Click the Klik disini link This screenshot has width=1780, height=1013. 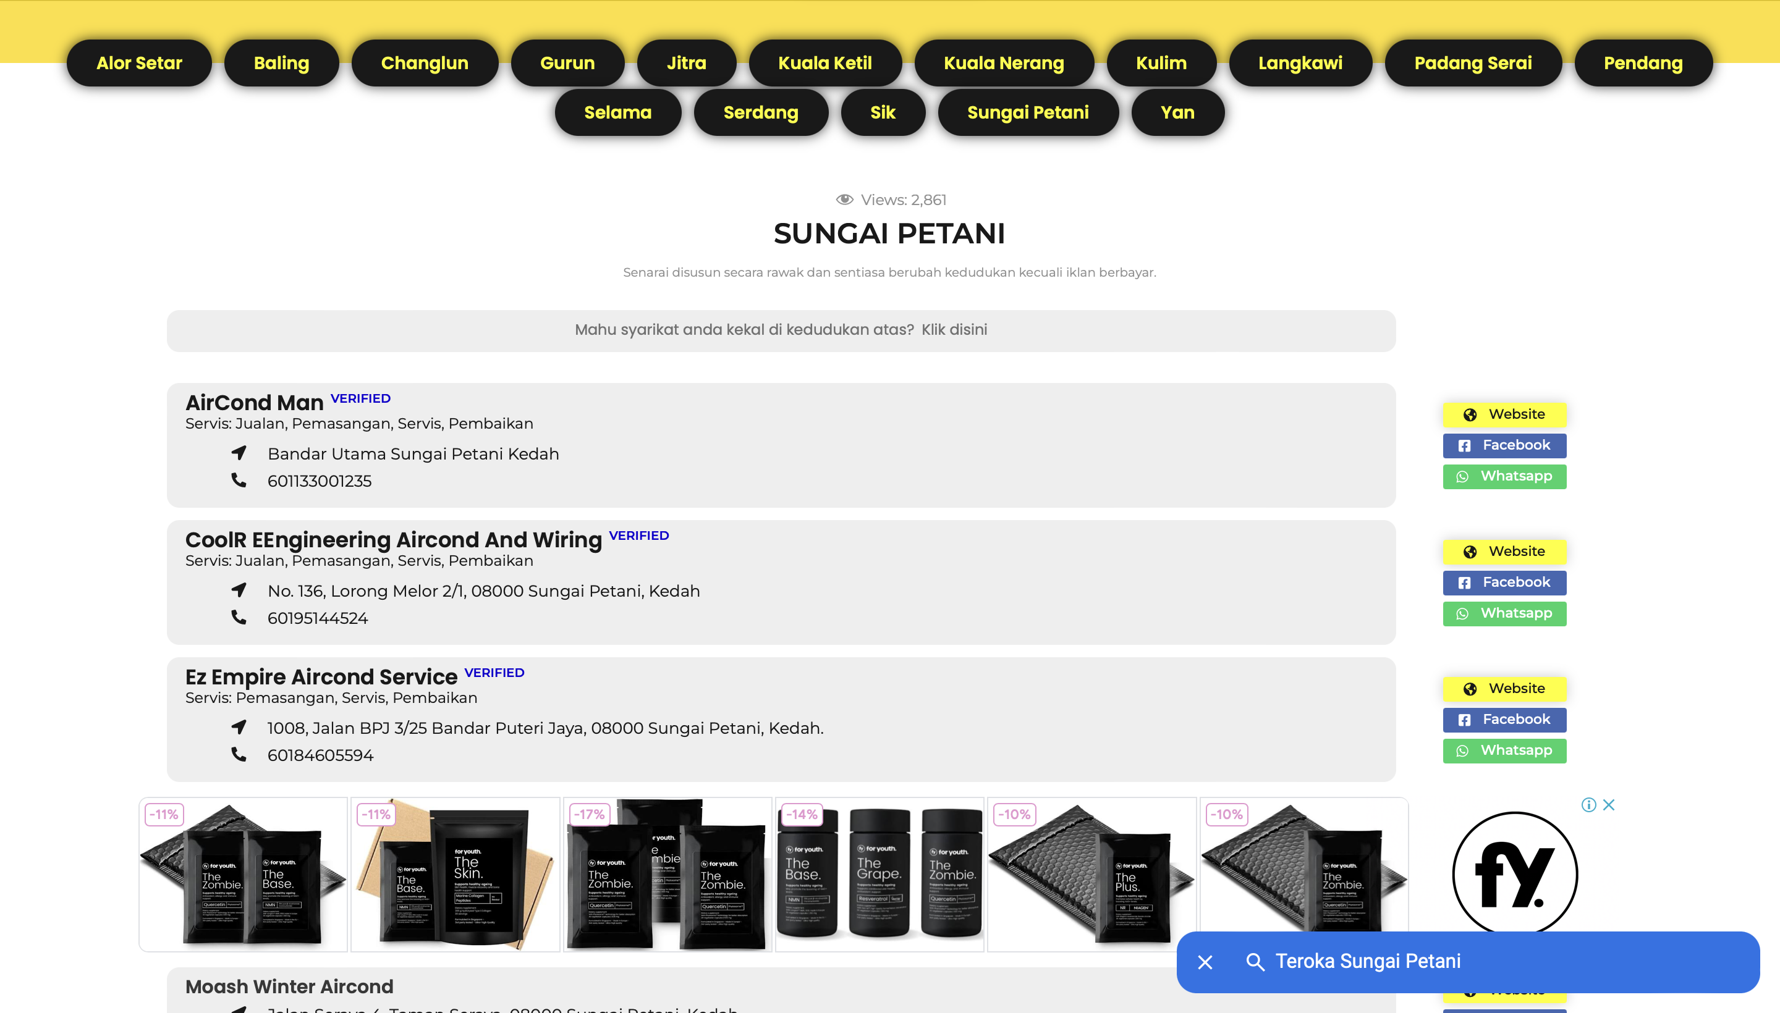954,330
